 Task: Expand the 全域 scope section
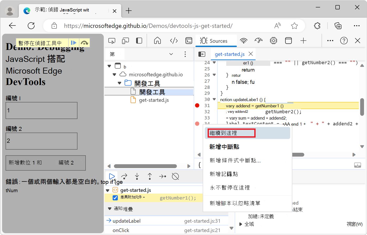[241, 224]
